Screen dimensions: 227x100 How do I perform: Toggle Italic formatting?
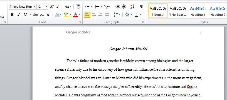(19, 15)
